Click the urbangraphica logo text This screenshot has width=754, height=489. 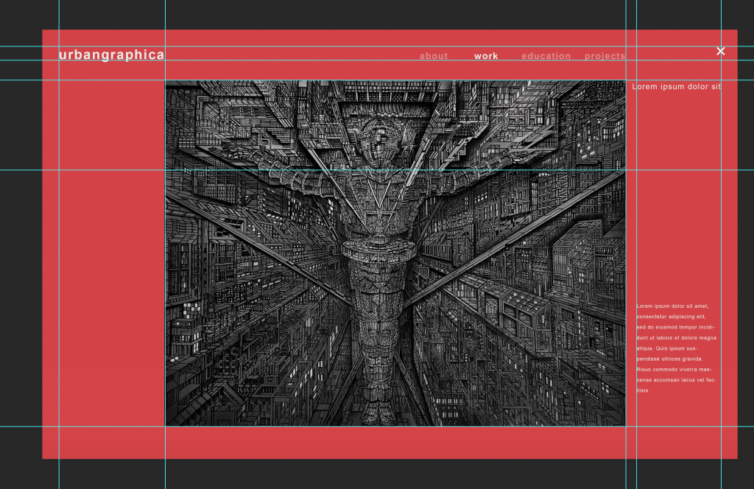coord(111,54)
